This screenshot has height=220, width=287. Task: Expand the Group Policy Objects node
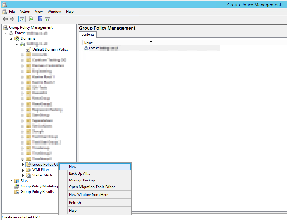pos(23,165)
